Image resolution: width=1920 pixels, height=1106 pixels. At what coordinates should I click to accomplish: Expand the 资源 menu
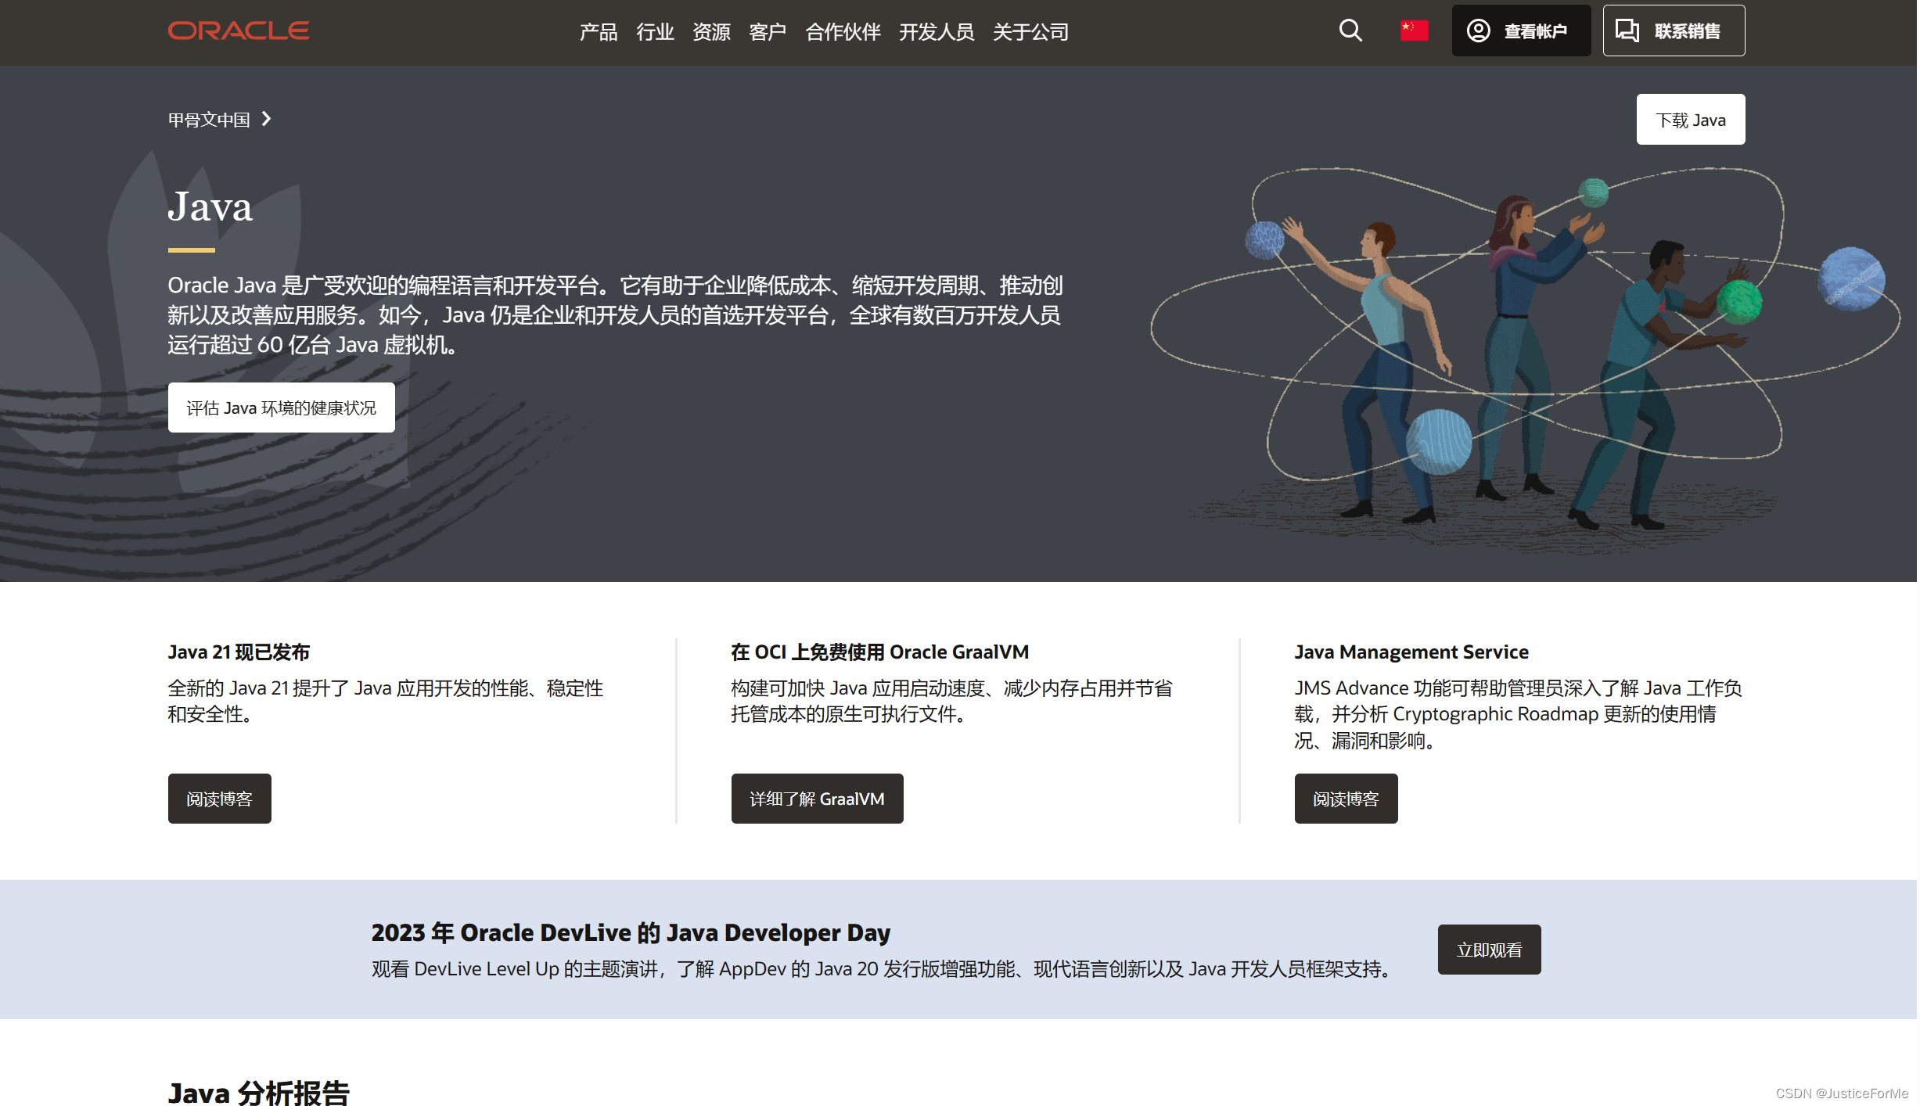(712, 32)
